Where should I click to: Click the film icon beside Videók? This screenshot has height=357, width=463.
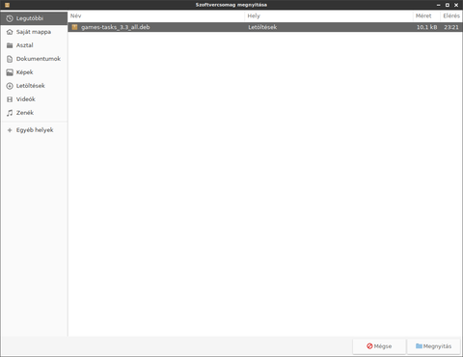(10, 99)
